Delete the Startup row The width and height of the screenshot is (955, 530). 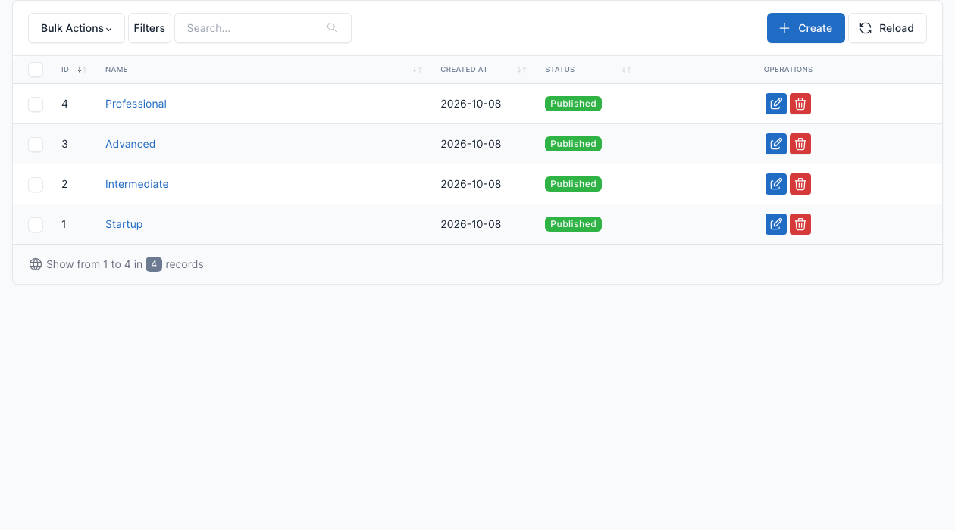[x=800, y=224]
